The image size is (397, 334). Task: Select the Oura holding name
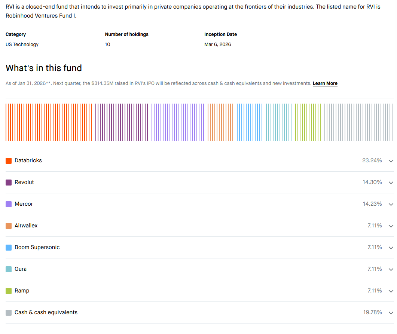click(21, 269)
